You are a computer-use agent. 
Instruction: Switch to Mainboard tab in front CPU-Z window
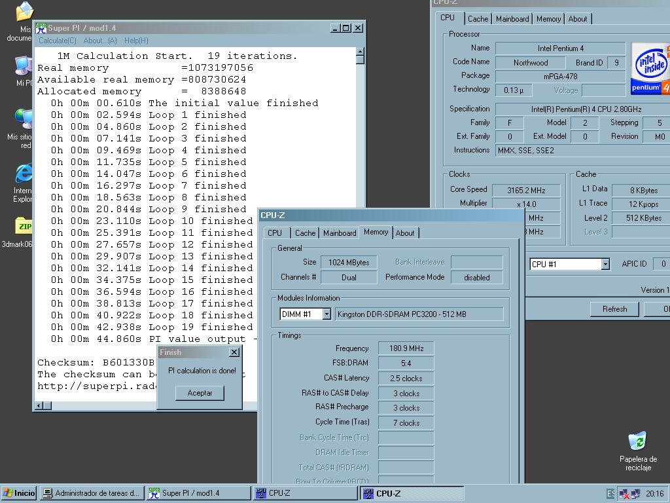point(340,233)
